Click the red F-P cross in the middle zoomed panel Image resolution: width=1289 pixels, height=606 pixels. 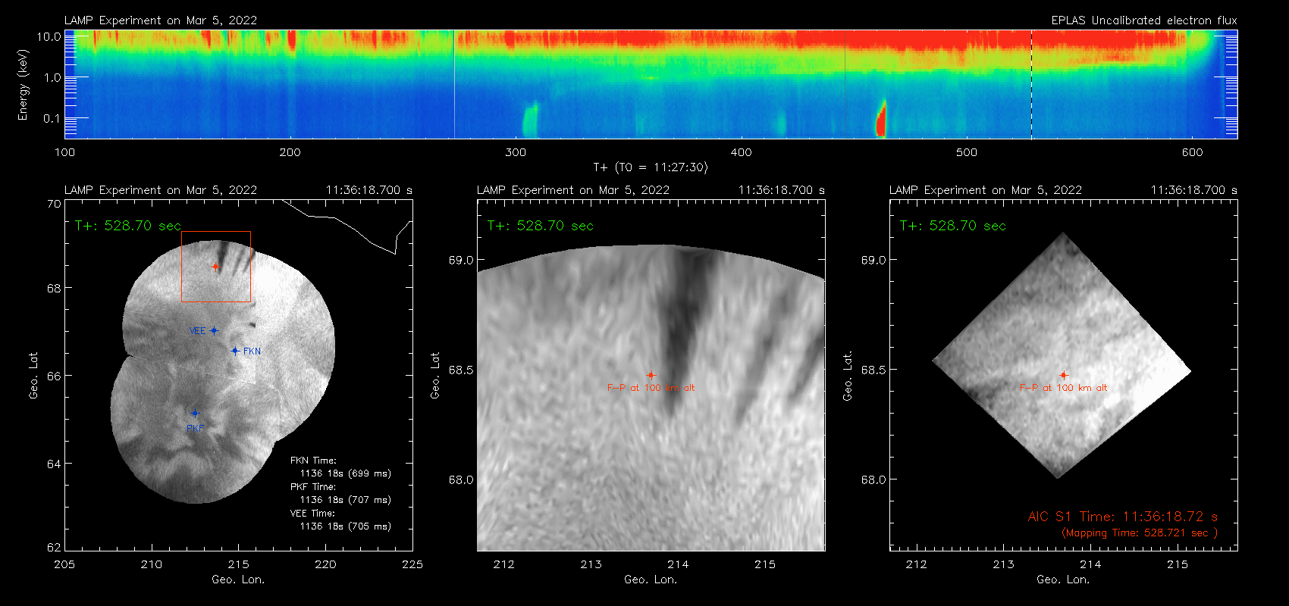(x=651, y=375)
